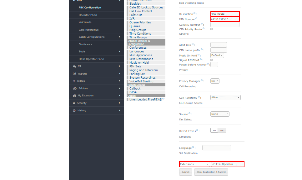The width and height of the screenshot is (302, 180).
Task: Click the Submit button
Action: pos(185,172)
